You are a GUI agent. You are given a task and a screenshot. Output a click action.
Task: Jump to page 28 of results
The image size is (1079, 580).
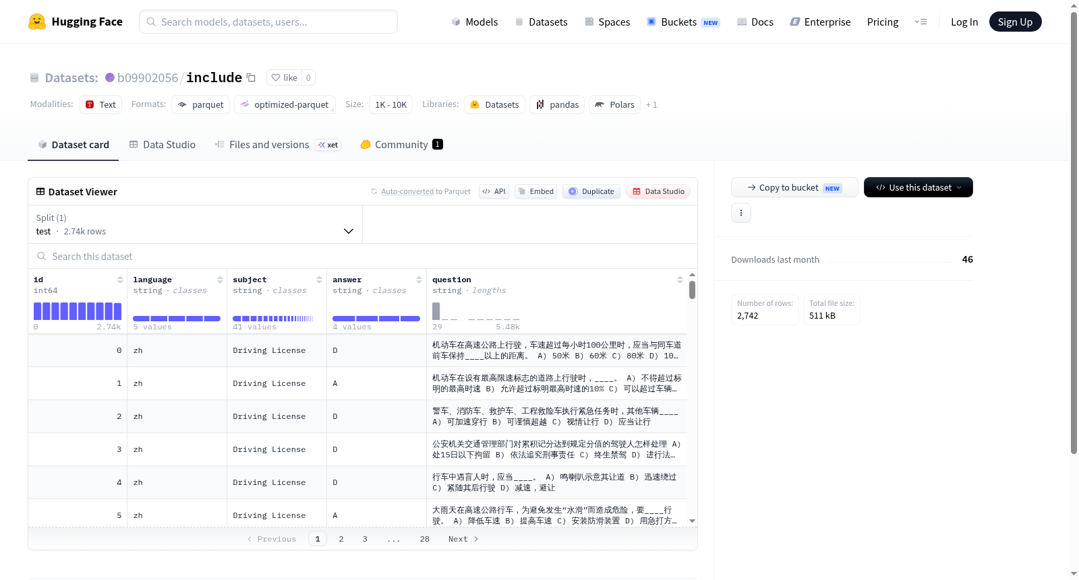coord(425,539)
